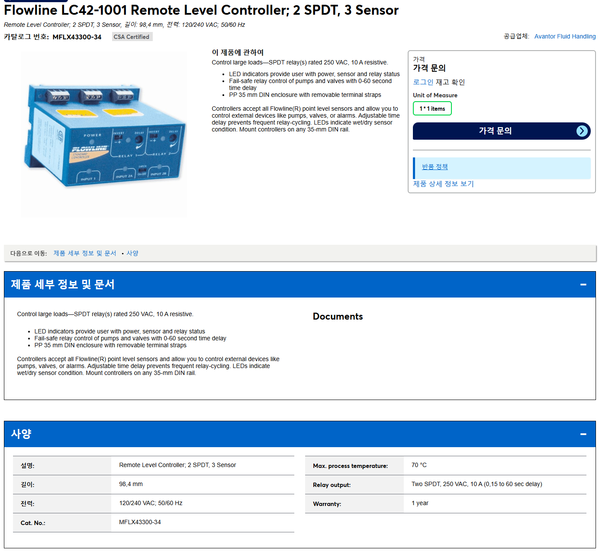Click the 120/240 VAC; 50/60 Hz value in specs table
The image size is (599, 557).
click(151, 503)
